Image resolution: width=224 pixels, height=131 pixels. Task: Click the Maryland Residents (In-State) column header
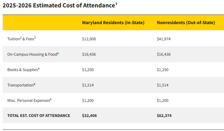coord(113,23)
